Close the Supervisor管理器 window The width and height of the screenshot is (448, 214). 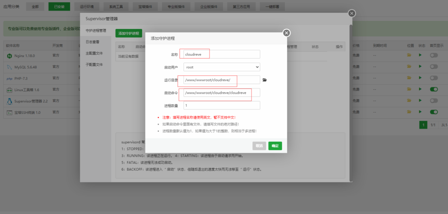pos(352,13)
